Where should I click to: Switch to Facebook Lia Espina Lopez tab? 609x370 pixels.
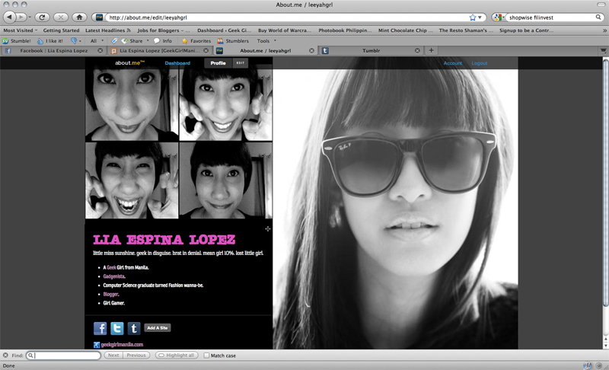pos(53,50)
